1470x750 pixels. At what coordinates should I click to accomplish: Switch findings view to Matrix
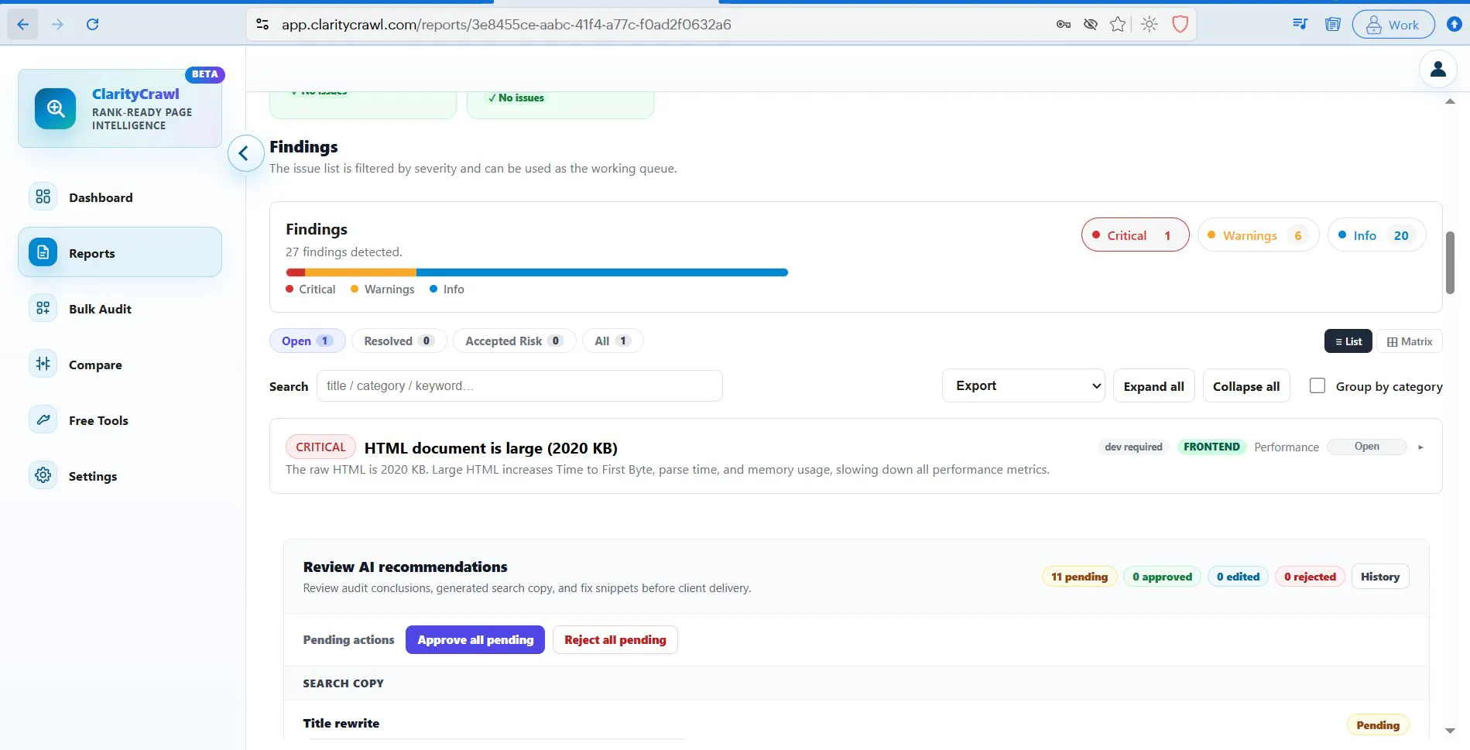[1409, 341]
